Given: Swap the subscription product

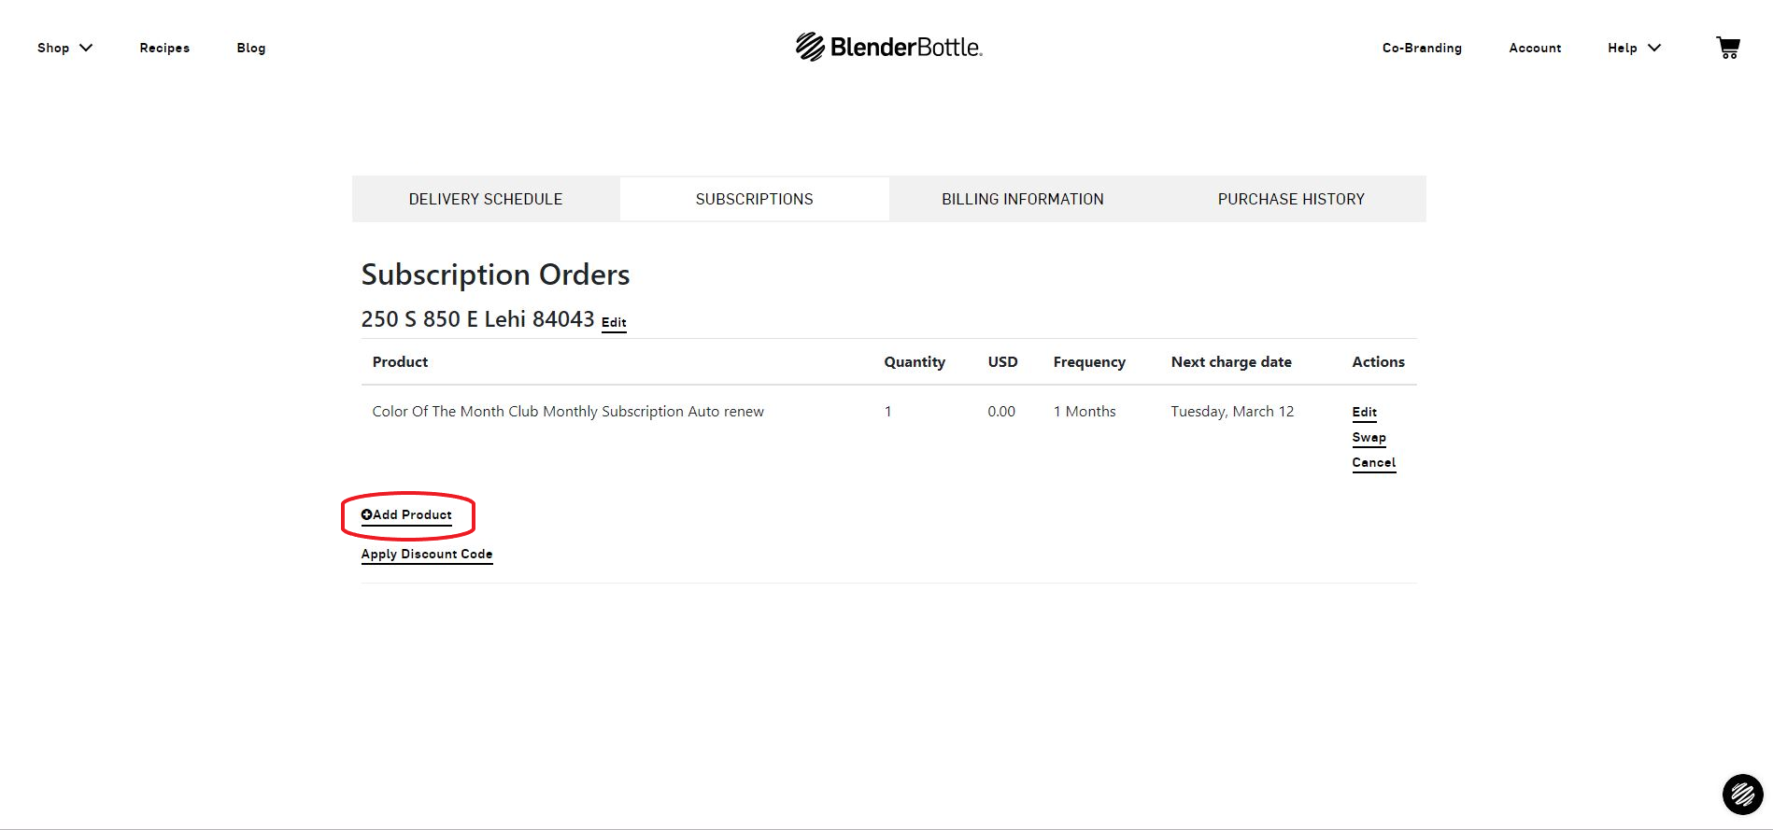Looking at the screenshot, I should (1369, 437).
